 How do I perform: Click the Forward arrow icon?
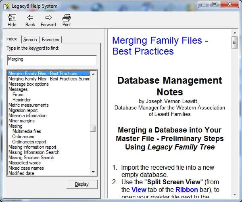(x=48, y=20)
